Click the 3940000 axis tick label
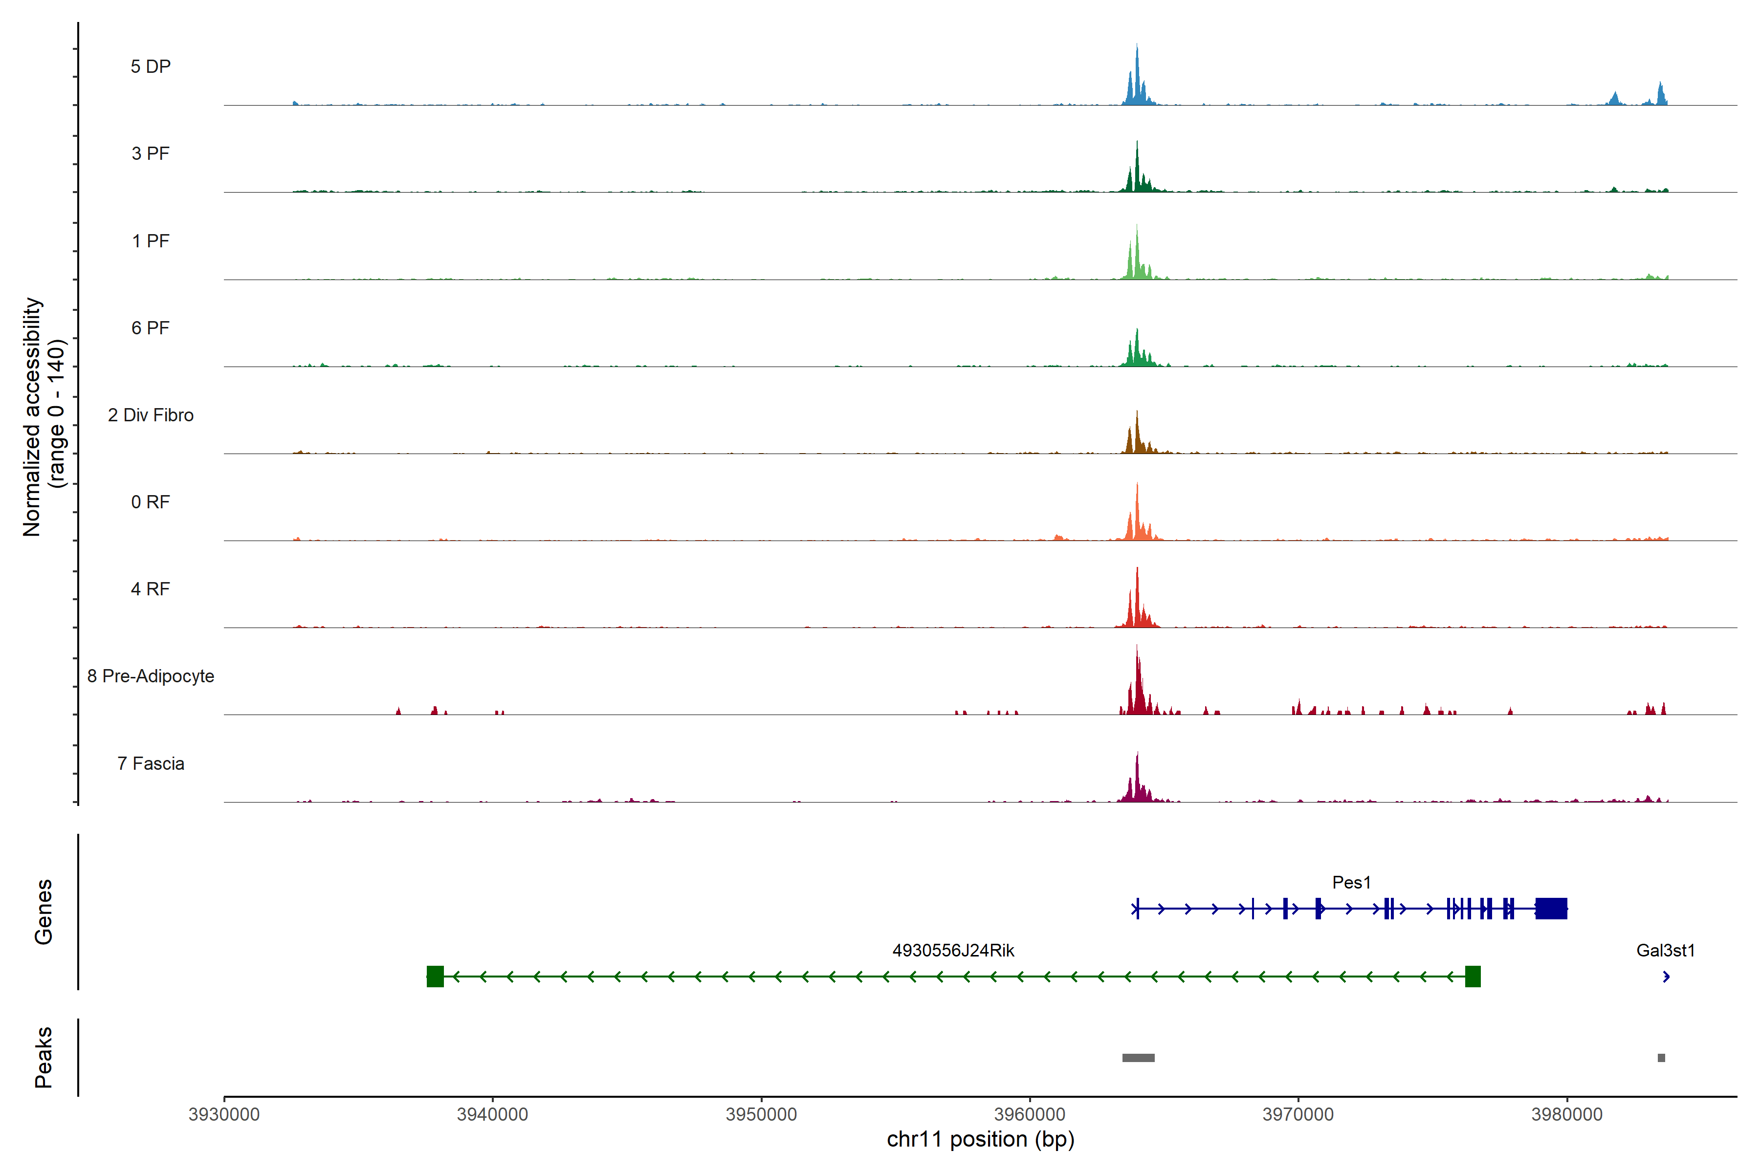 point(492,1115)
